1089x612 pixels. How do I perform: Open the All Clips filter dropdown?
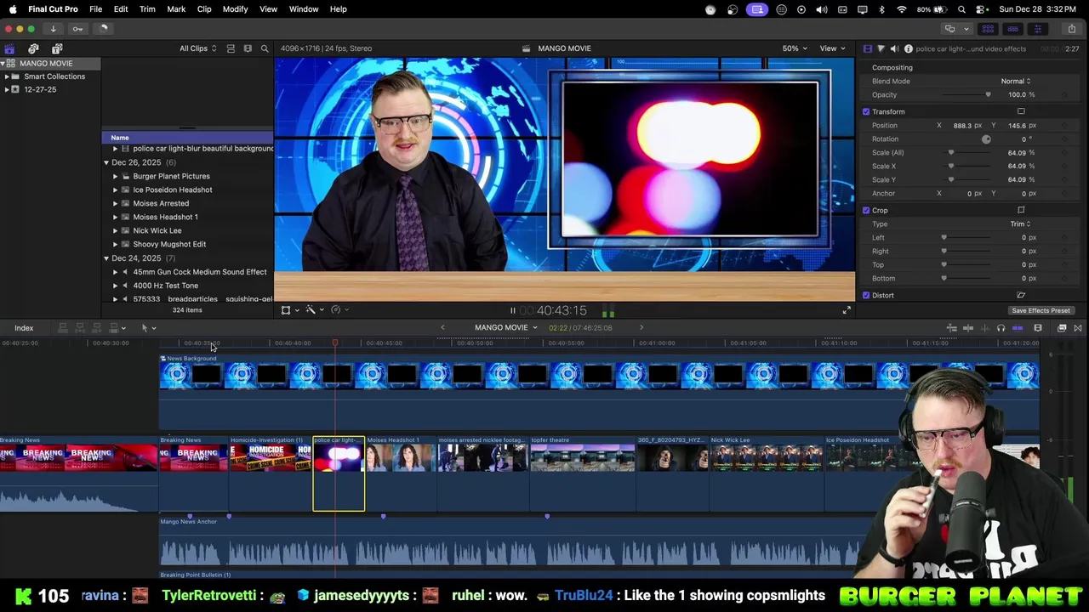tap(197, 48)
